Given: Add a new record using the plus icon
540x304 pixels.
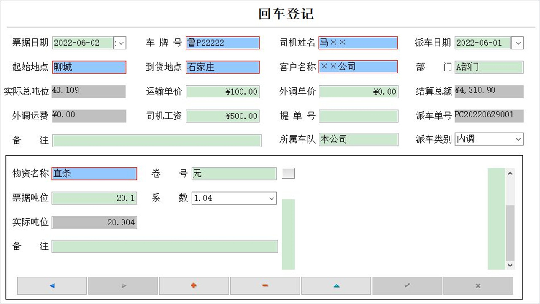Looking at the screenshot, I should (194, 285).
